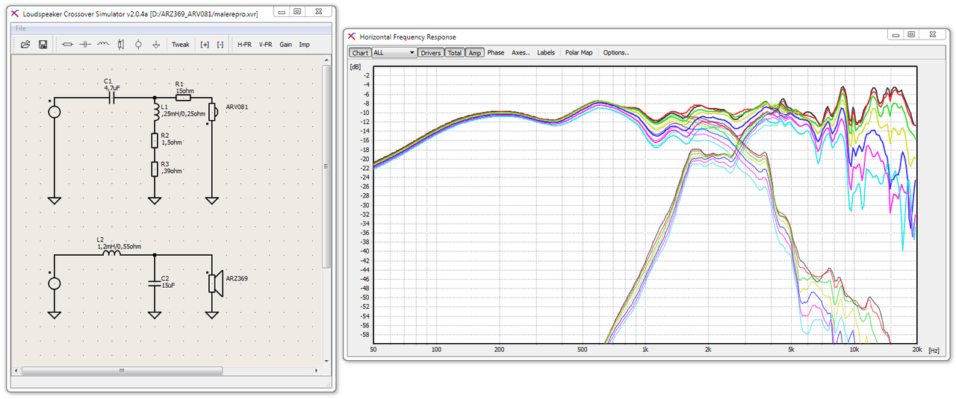Click the Tweak button in the toolbar
The image size is (956, 399).
pos(181,45)
